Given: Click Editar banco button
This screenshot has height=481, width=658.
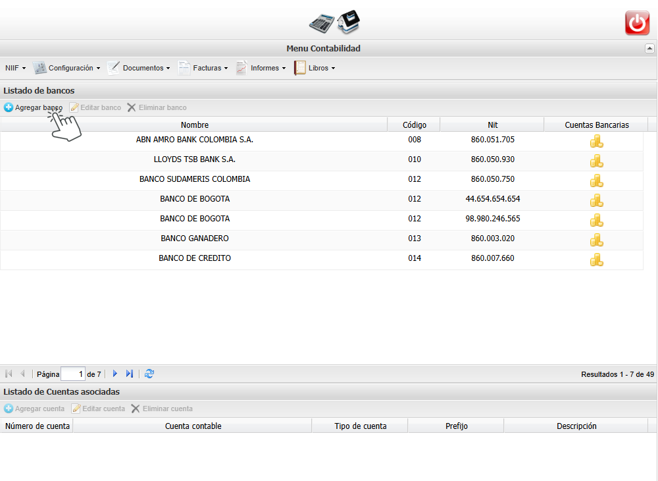Looking at the screenshot, I should [95, 107].
